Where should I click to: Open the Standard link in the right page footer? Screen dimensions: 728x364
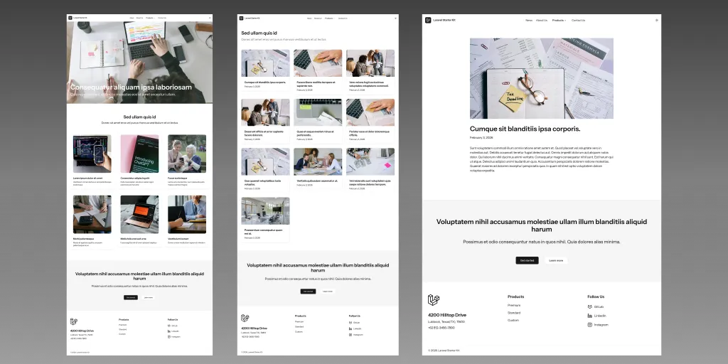coord(514,313)
